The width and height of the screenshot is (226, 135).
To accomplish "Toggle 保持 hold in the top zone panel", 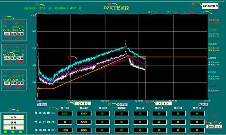I will click(x=14, y=34).
